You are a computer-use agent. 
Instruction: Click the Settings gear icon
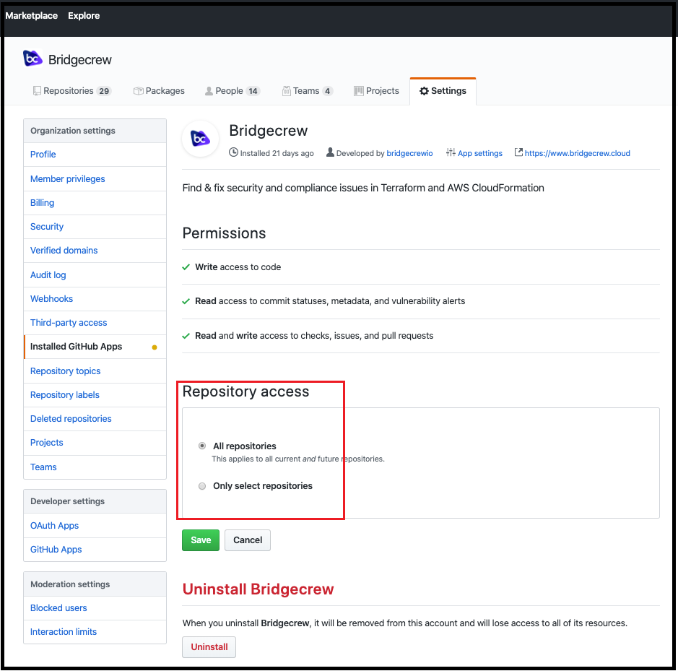[424, 91]
